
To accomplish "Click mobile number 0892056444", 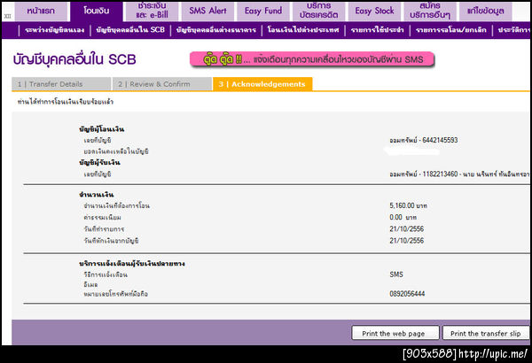I will tap(407, 294).
